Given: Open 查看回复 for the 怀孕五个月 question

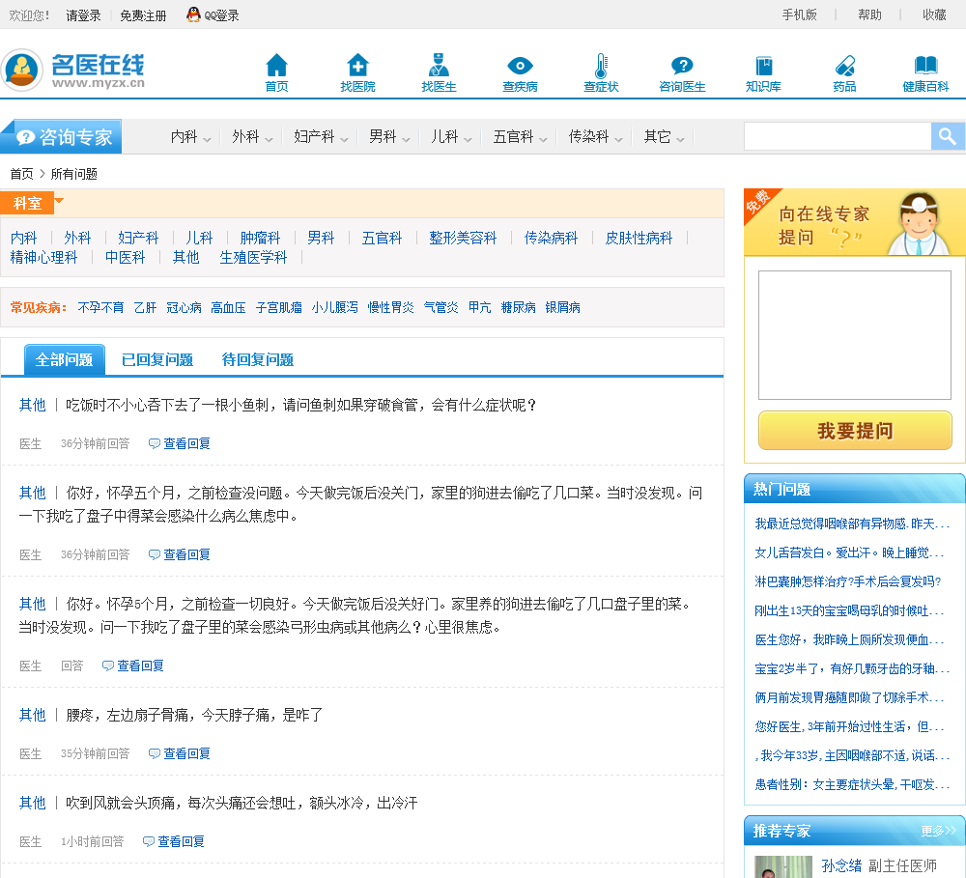Looking at the screenshot, I should (186, 554).
